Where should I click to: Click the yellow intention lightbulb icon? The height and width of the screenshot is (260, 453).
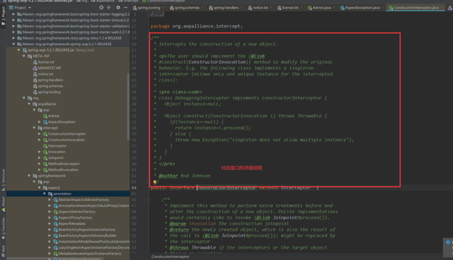[x=155, y=182]
